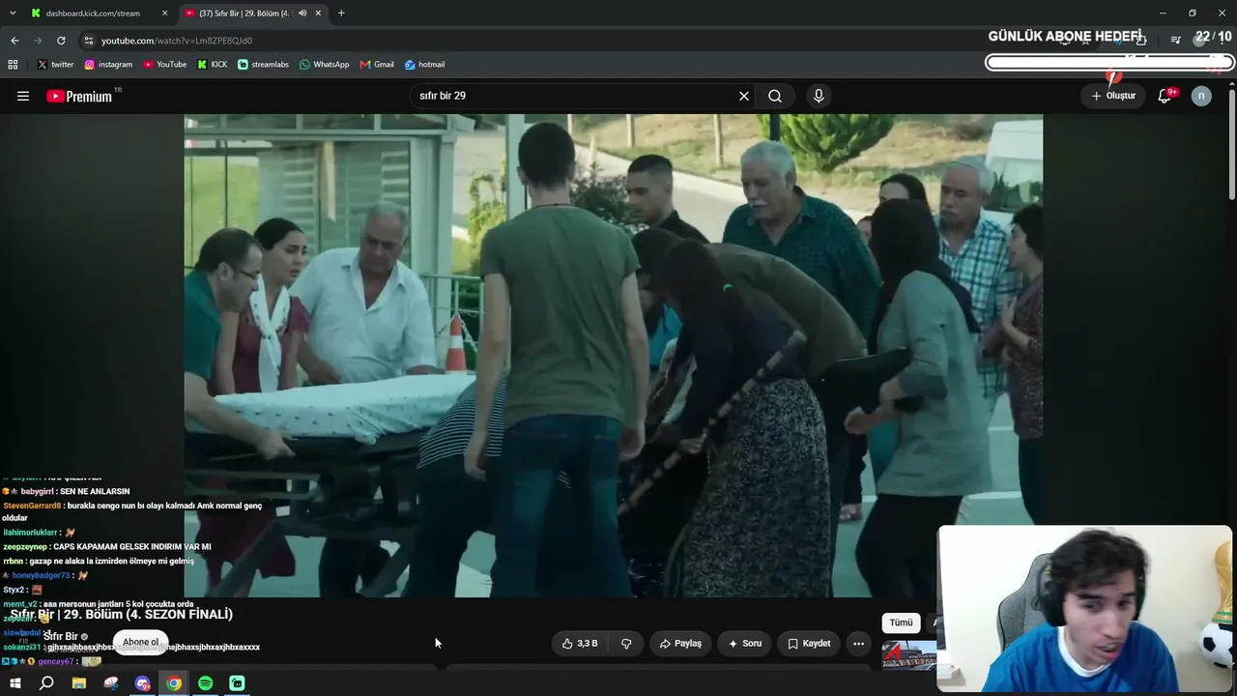Go back to previous page
Viewport: 1237px width, 696px height.
click(x=14, y=41)
